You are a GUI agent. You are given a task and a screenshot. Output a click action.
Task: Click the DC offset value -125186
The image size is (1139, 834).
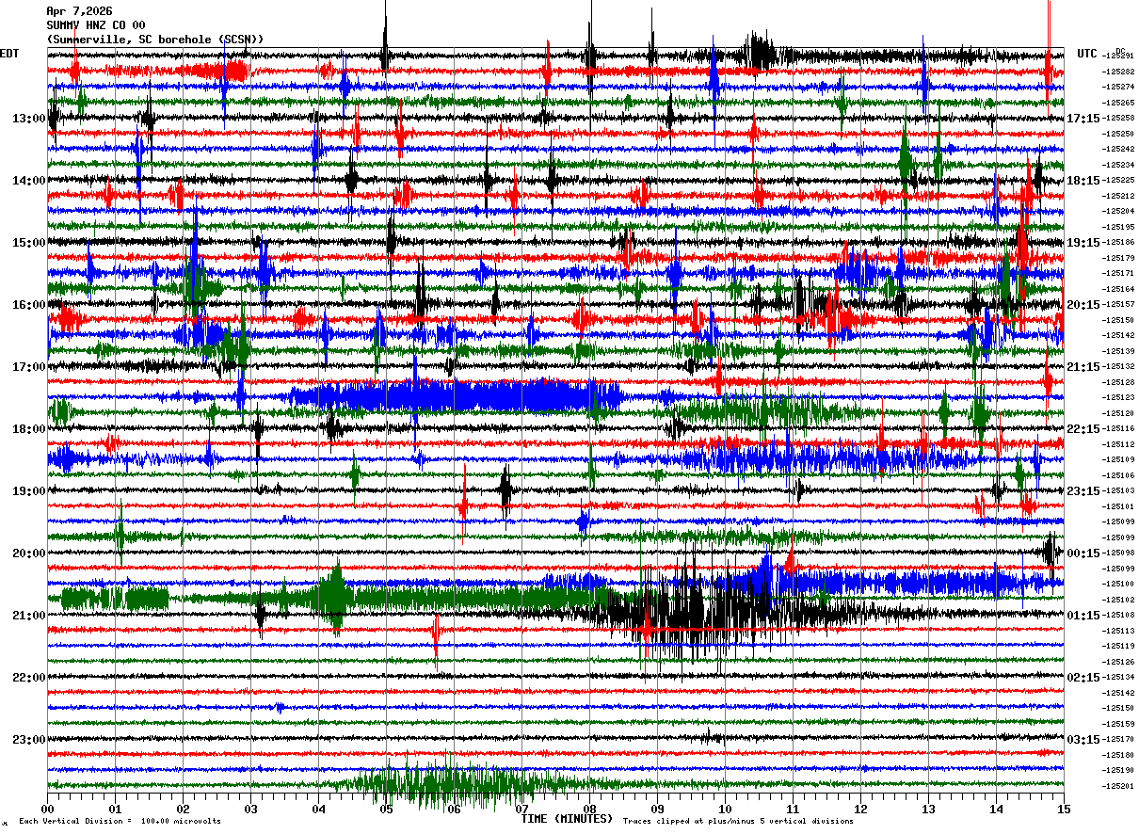[x=1117, y=242]
